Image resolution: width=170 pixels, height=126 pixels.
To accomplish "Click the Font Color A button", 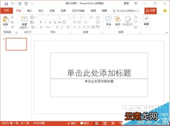I will (x=41, y=27).
